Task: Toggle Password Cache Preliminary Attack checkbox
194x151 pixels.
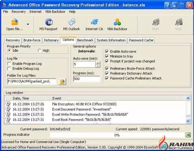Action: [x=107, y=78]
